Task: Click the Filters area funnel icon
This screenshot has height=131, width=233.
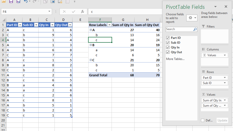Action: (203, 26)
